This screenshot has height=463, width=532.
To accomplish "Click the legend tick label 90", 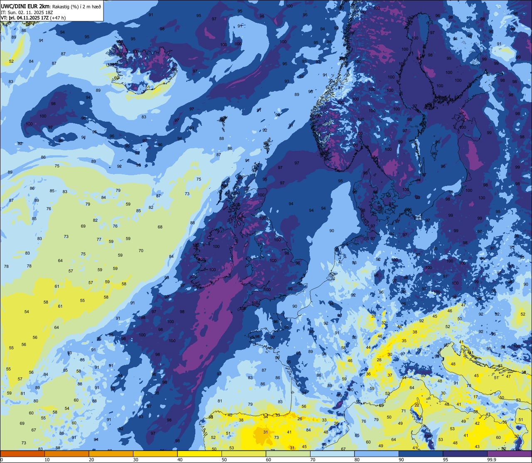I will 401,460.
